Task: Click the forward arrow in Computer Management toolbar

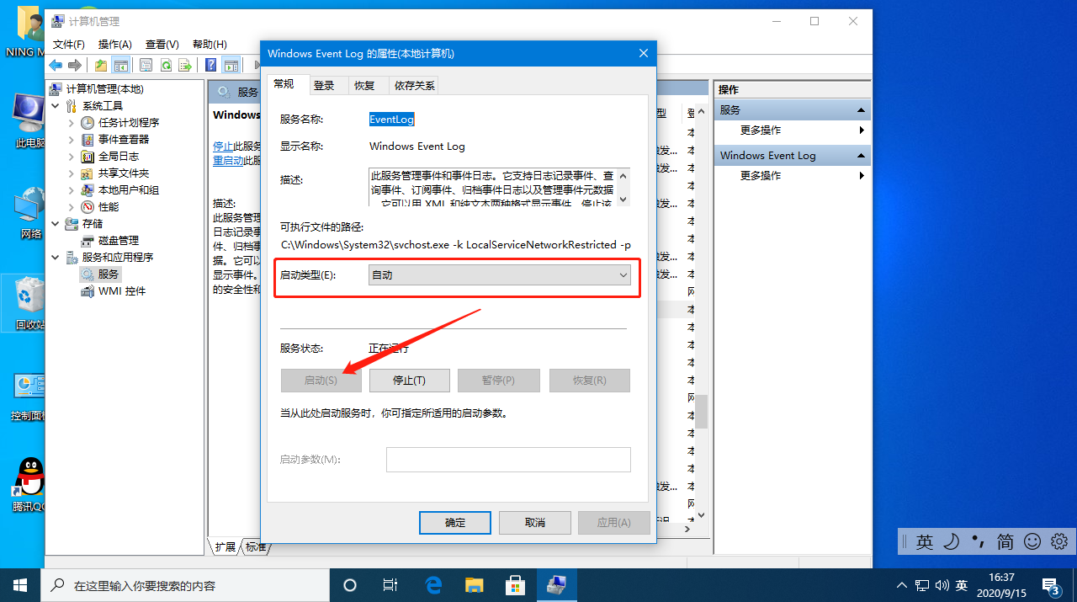Action: point(75,65)
